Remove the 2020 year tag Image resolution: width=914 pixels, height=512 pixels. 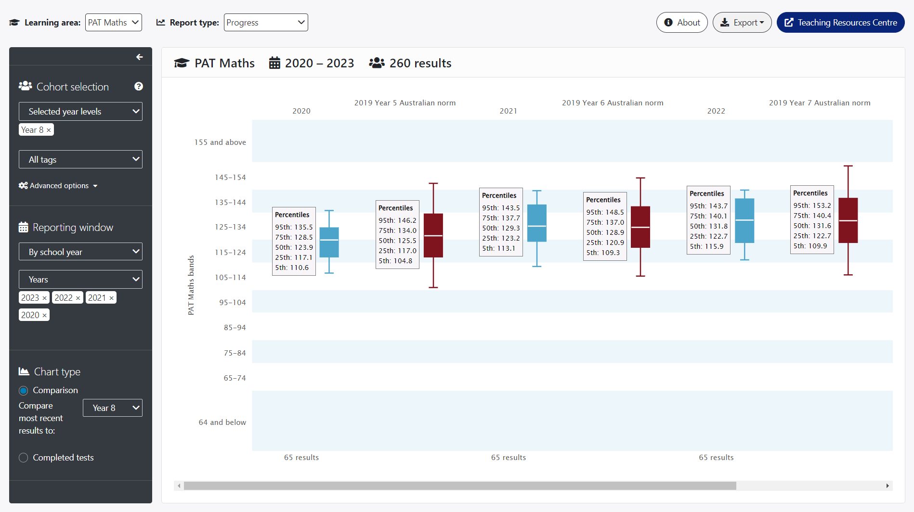(45, 315)
